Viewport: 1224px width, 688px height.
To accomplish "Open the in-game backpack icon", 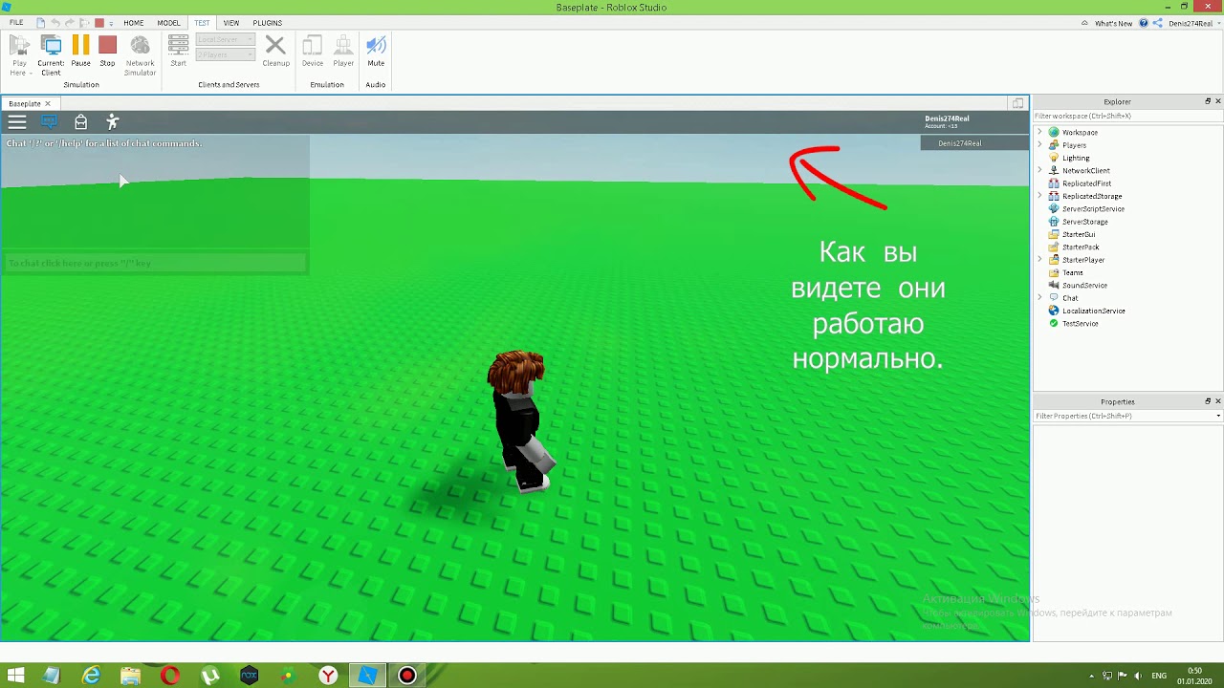I will pos(81,121).
